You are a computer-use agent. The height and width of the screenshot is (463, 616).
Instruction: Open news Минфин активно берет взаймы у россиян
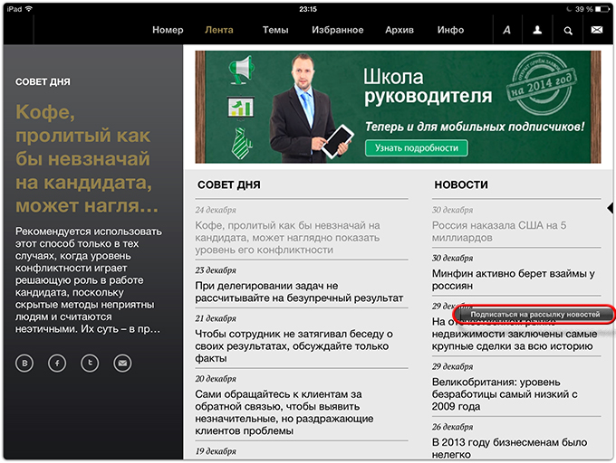click(512, 279)
